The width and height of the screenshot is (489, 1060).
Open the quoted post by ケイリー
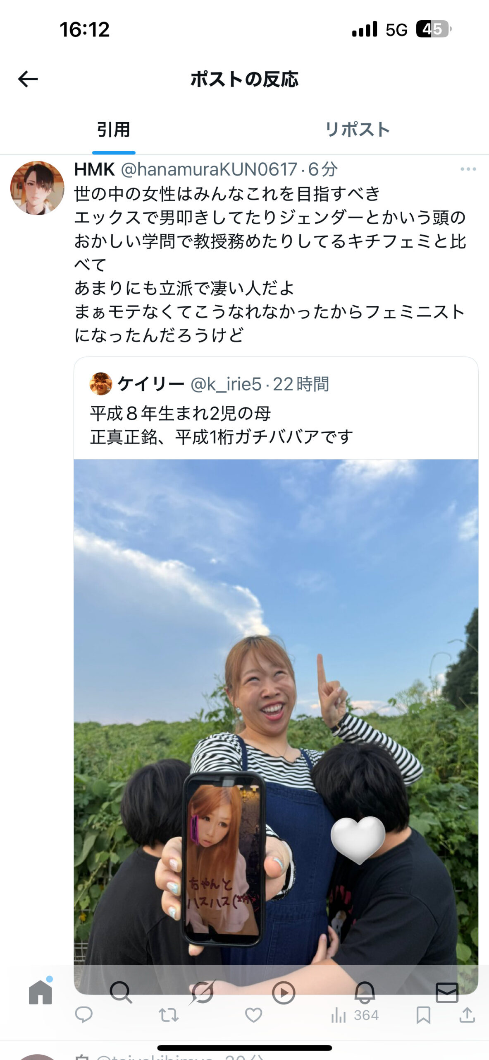click(276, 408)
